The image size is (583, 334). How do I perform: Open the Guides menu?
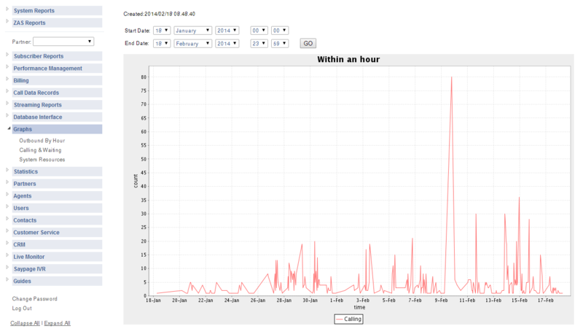point(57,281)
